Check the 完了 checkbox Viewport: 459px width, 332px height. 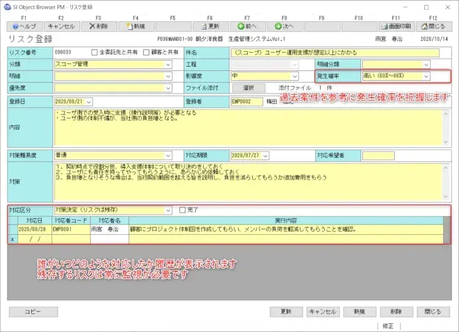(182, 210)
